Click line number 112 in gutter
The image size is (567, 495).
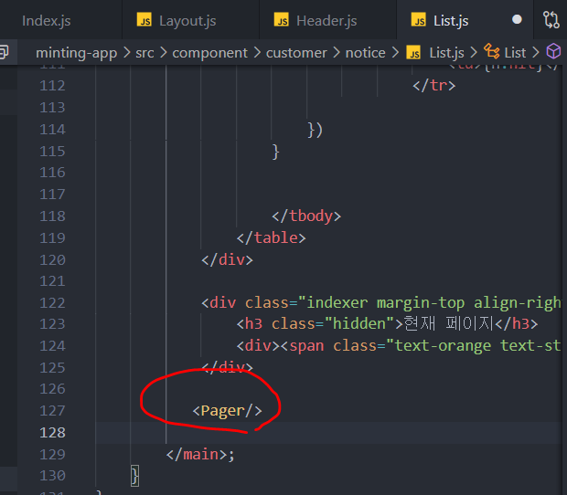click(52, 86)
